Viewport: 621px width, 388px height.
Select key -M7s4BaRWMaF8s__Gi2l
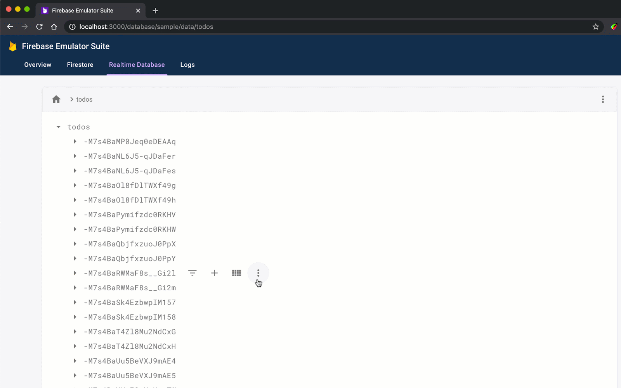(x=130, y=273)
